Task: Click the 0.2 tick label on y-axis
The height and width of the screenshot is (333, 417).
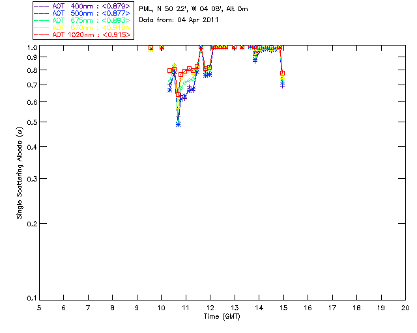Action: (x=31, y=223)
